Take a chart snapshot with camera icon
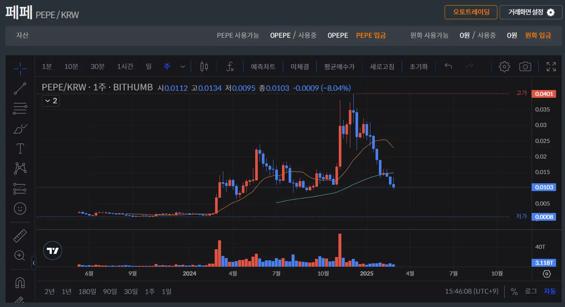 coord(525,67)
